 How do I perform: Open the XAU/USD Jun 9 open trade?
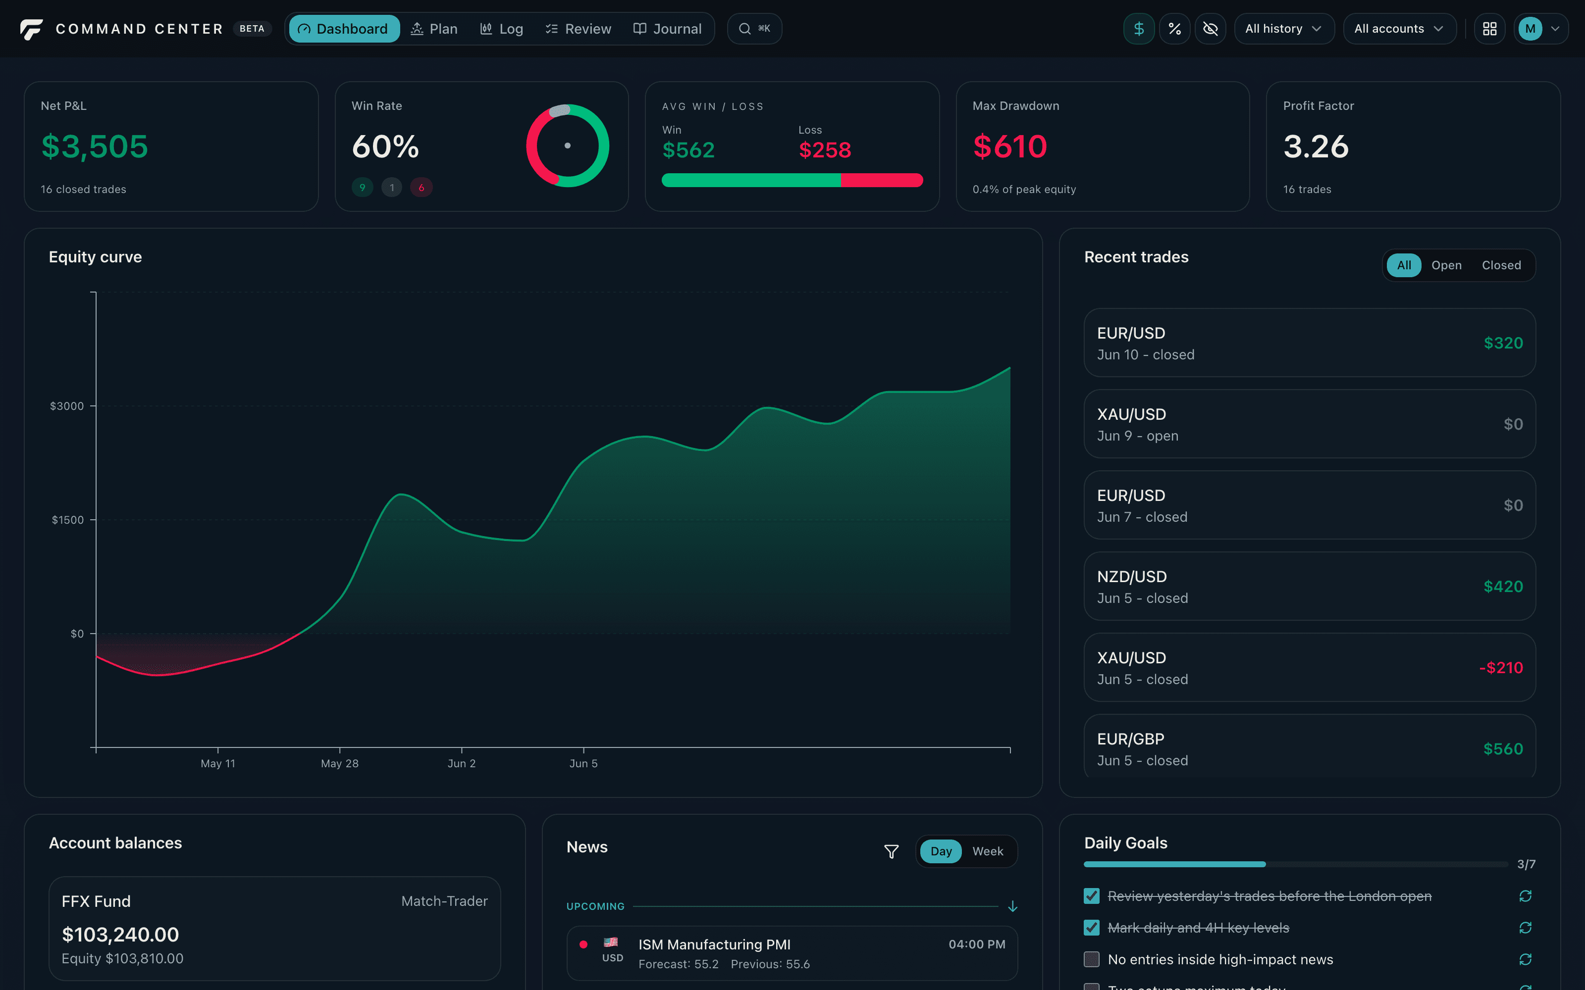click(x=1309, y=424)
